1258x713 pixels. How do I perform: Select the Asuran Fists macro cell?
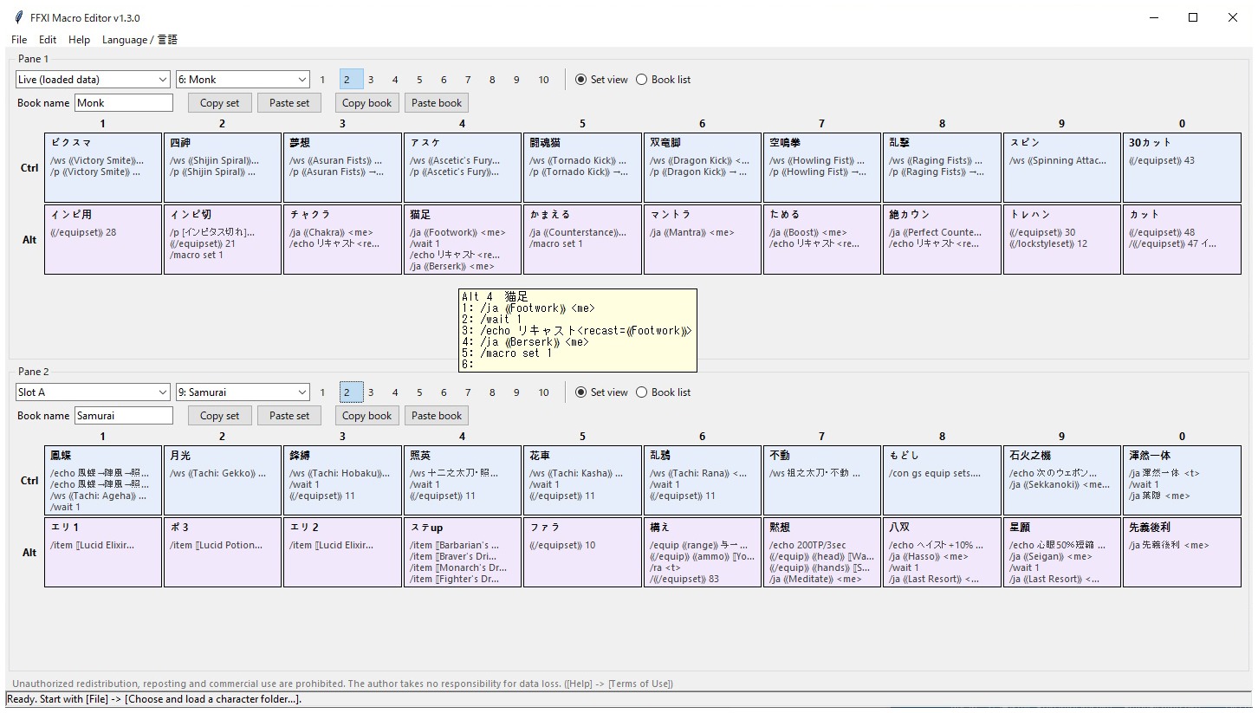(343, 168)
